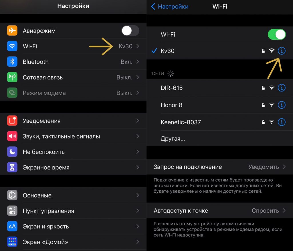The width and height of the screenshot is (293, 251).
Task: Turn off the Wi-Fi switch
Action: pos(277,34)
